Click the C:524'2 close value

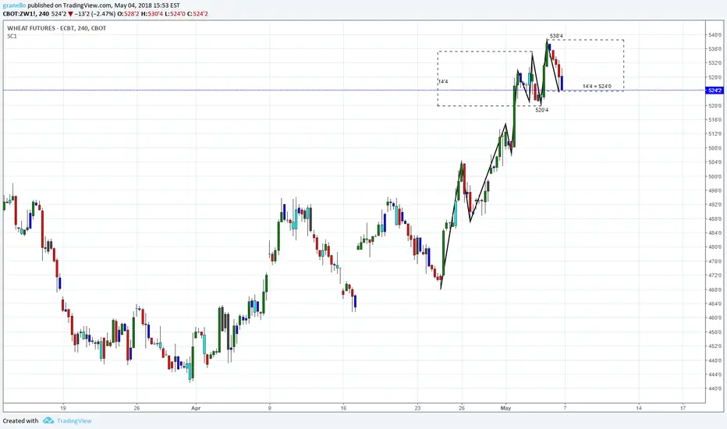coord(197,14)
